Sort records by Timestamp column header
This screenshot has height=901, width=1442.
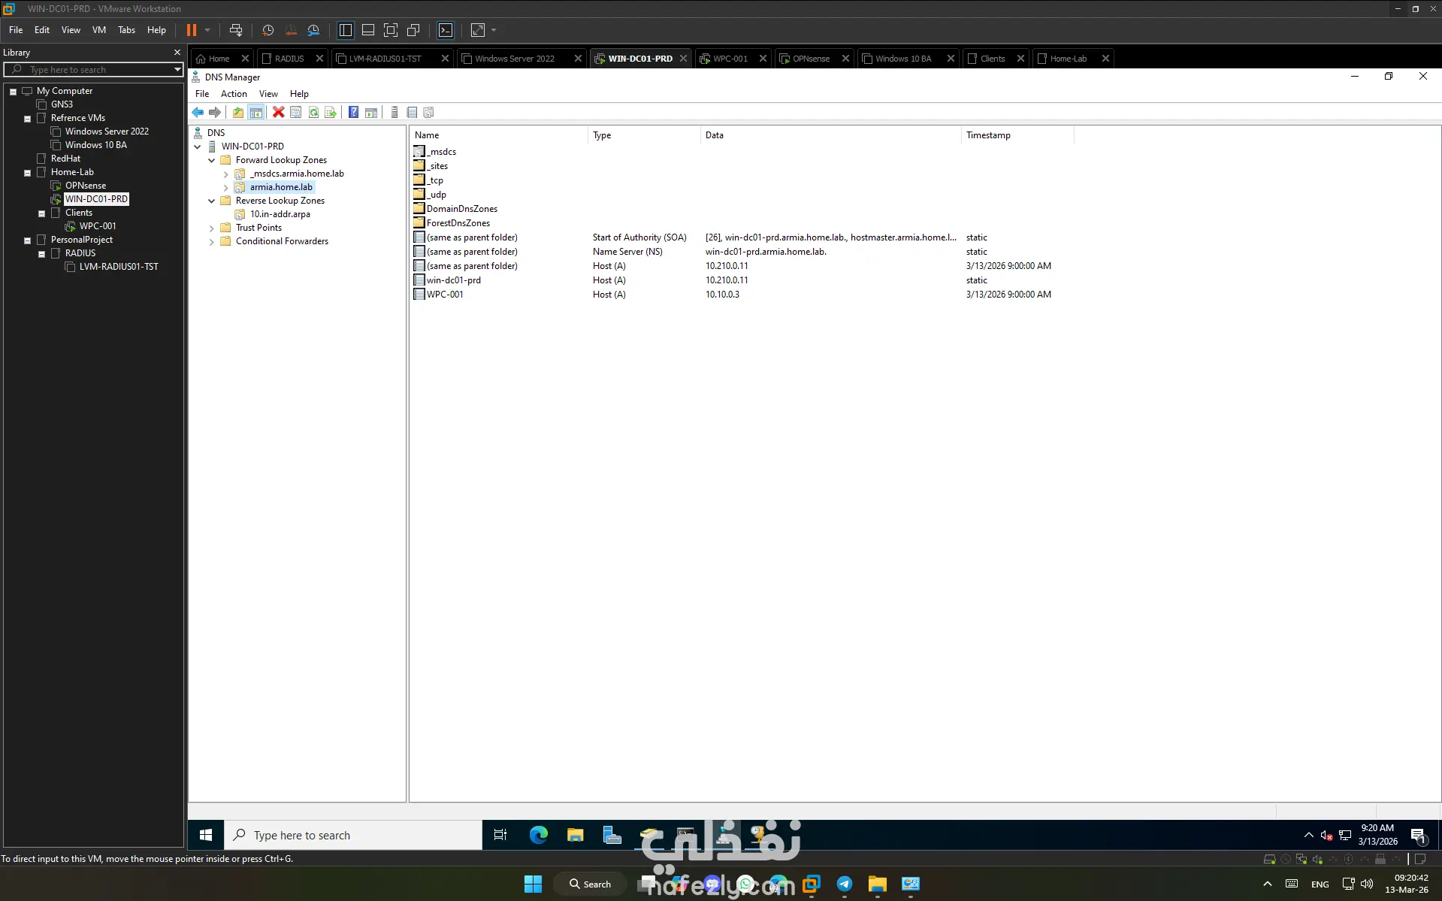tap(1017, 135)
